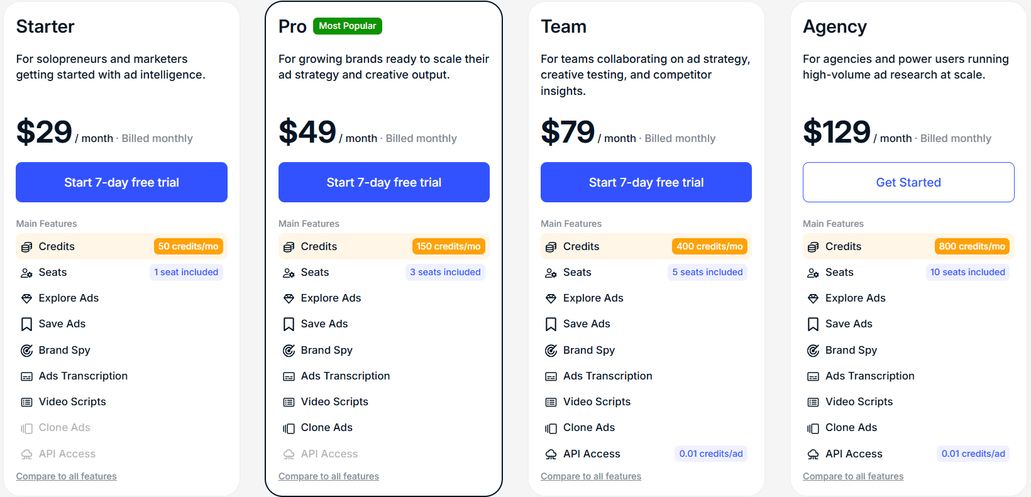Click the Clone Ads icon in Pro plan

289,429
